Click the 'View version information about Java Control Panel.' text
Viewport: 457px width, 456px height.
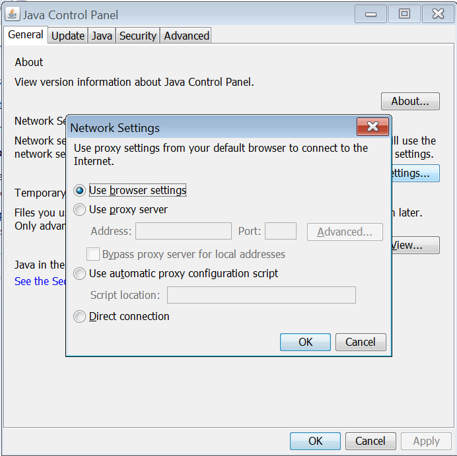[x=134, y=82]
